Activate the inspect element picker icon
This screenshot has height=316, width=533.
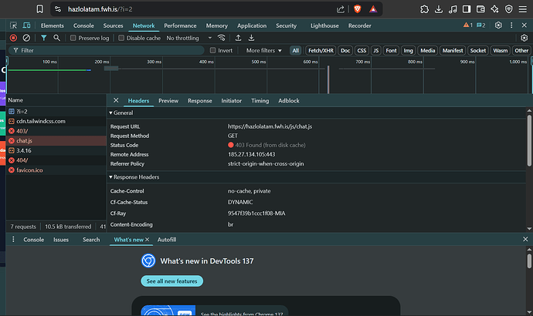click(x=13, y=25)
